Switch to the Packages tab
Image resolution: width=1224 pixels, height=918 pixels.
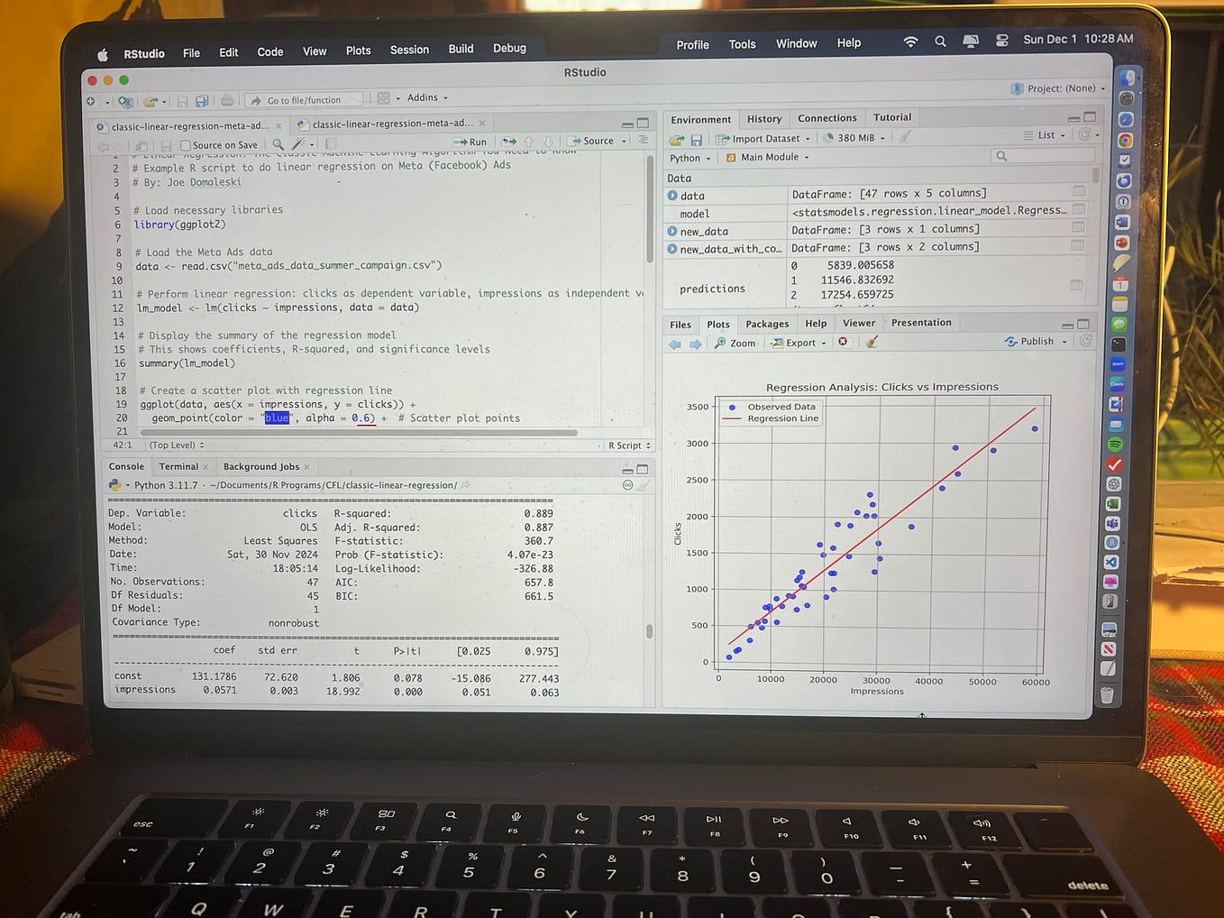[766, 323]
